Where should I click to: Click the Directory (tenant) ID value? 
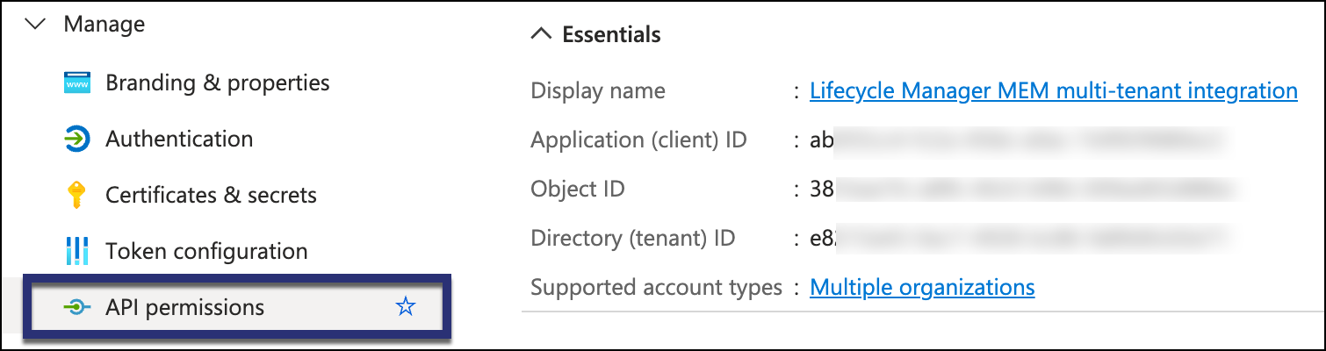click(1019, 238)
